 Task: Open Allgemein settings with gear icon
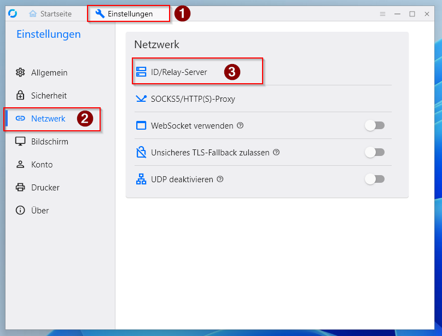click(20, 72)
